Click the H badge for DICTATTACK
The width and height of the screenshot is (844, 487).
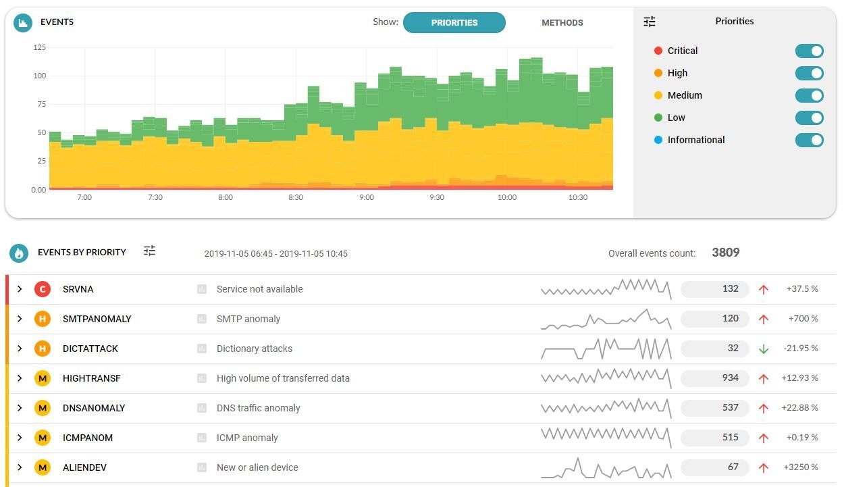[x=43, y=349]
